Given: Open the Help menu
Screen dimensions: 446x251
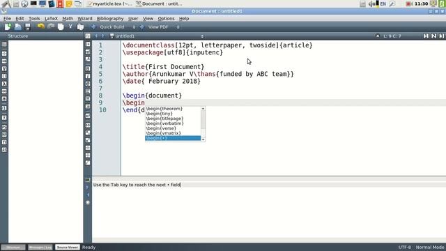Looking at the screenshot, I should pyautogui.click(x=184, y=19).
